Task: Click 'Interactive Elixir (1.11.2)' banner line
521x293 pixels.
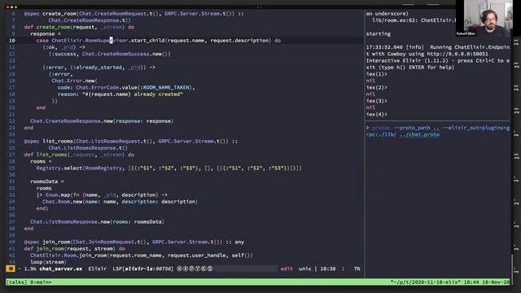Action: coord(438,61)
